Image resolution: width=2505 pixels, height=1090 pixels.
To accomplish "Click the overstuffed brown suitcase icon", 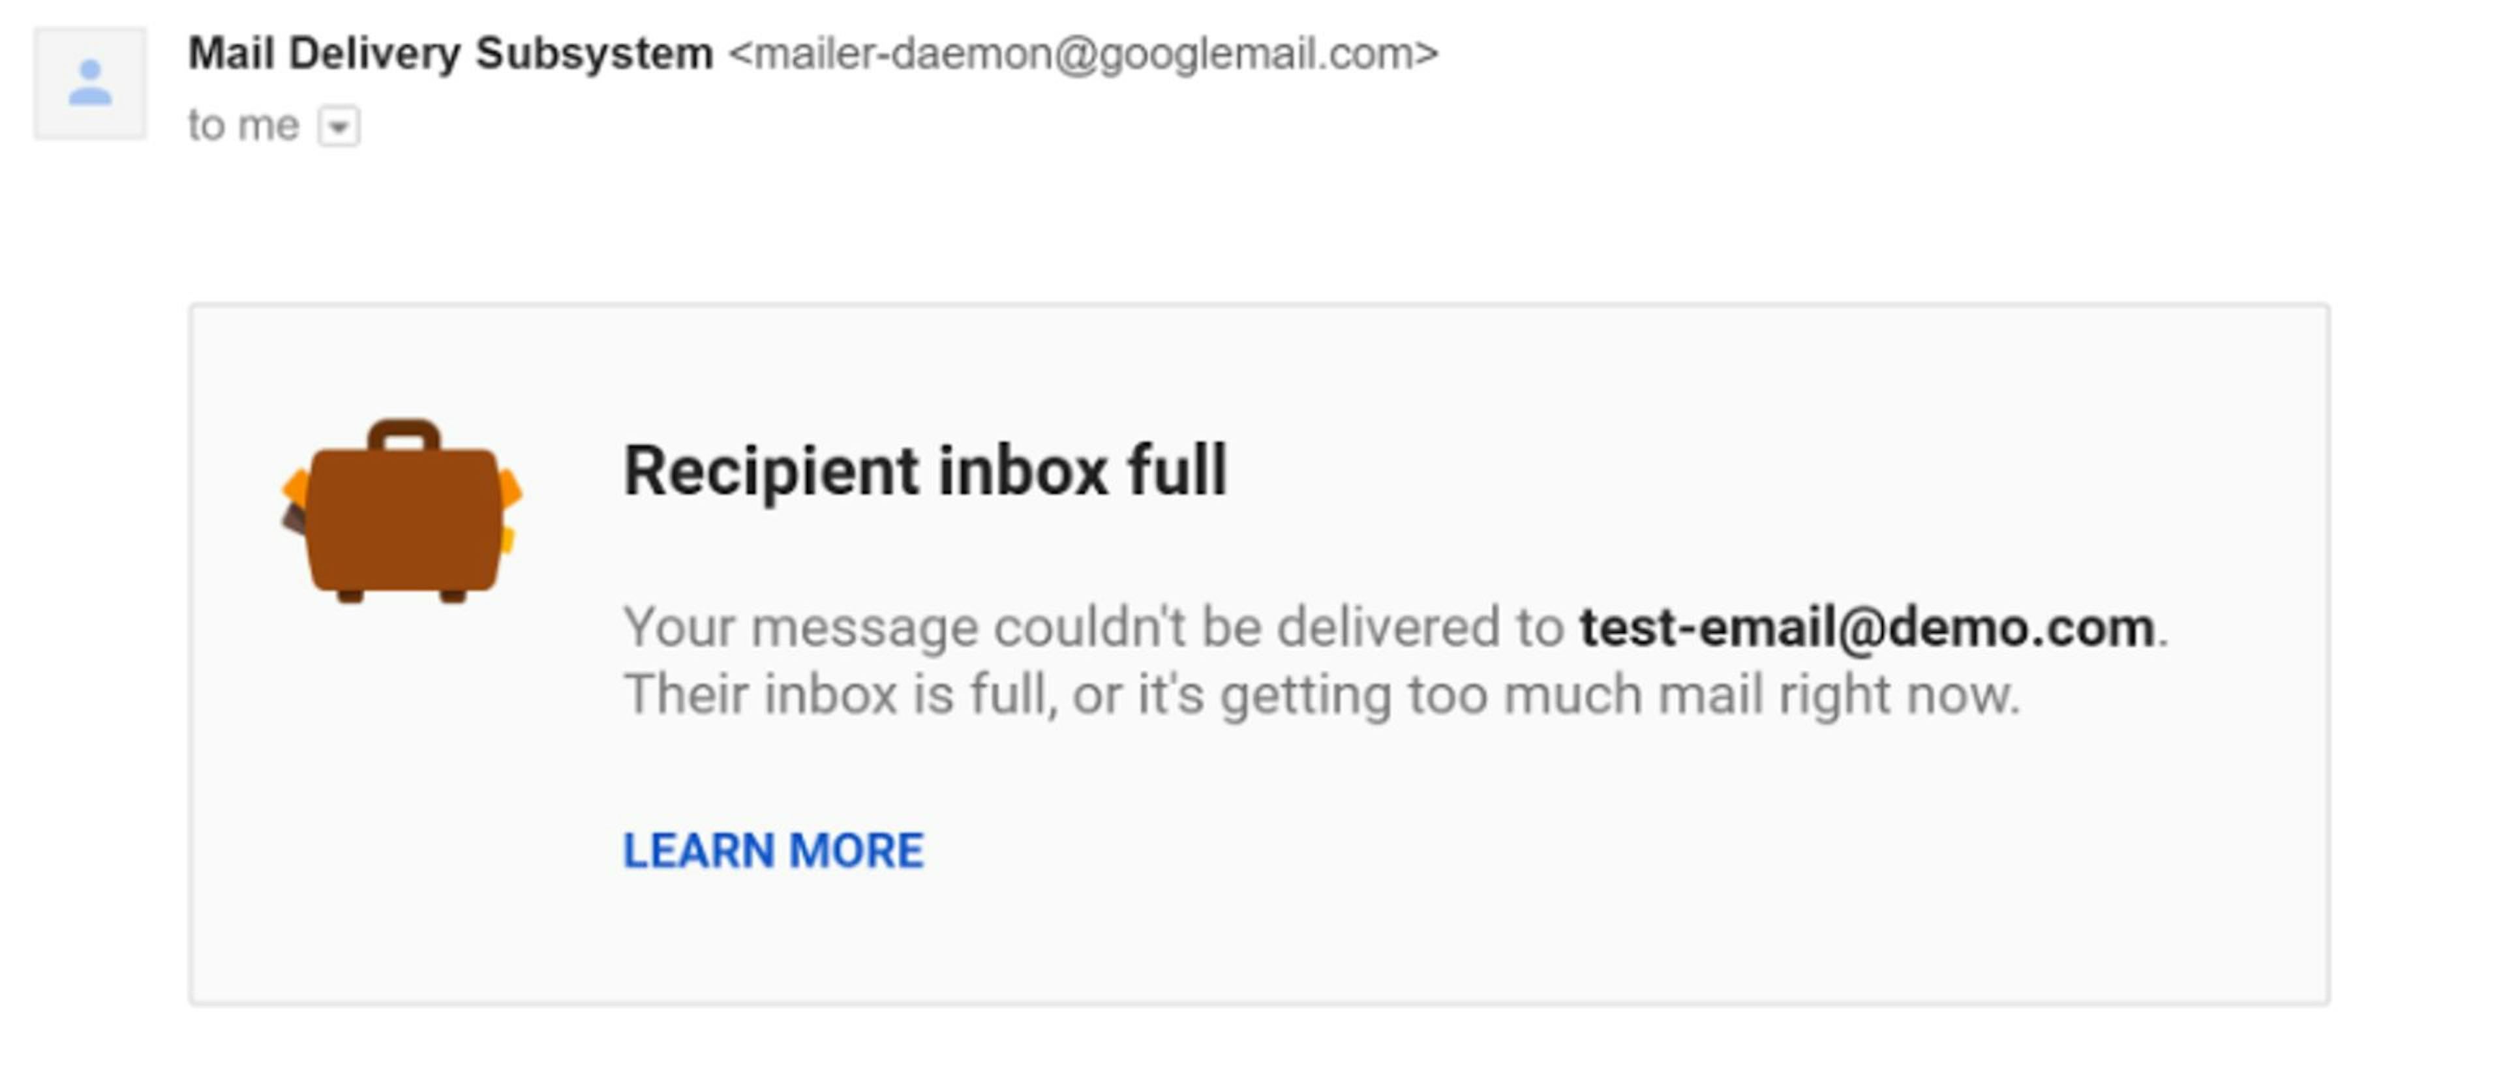I will point(402,511).
